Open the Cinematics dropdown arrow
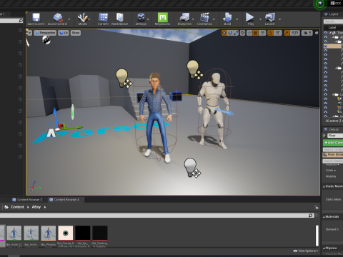Image resolution: width=343 pixels, height=257 pixels. pyautogui.click(x=214, y=19)
